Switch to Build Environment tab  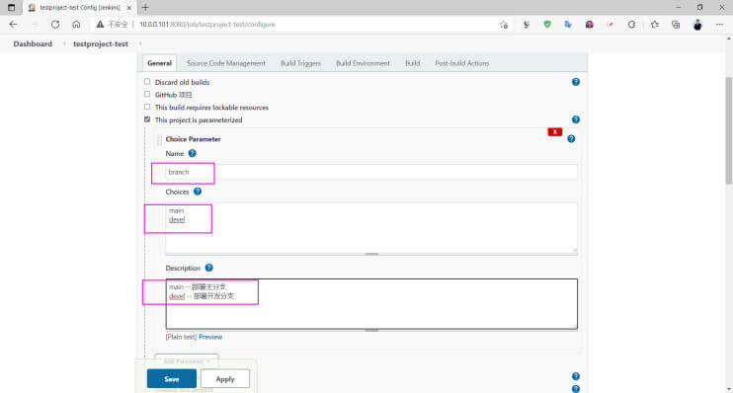coord(363,63)
